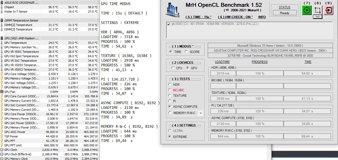Screen dimensions: 338x160
Task: Toggle the (6) HW-CHECK : ON link
Action: coord(235,17)
